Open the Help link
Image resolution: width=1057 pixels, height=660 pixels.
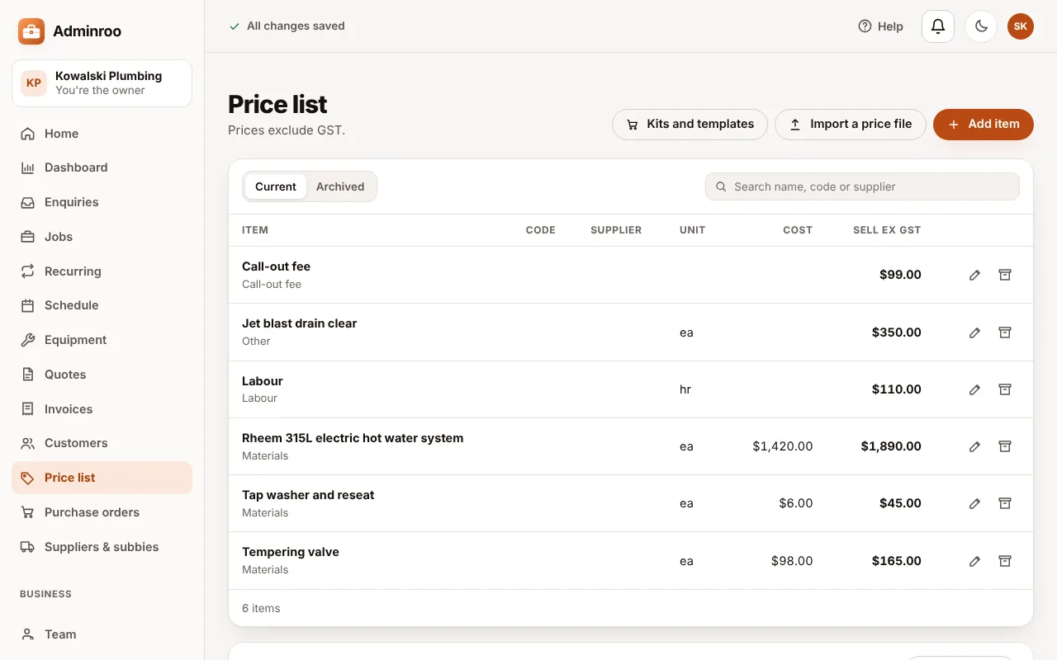[881, 26]
